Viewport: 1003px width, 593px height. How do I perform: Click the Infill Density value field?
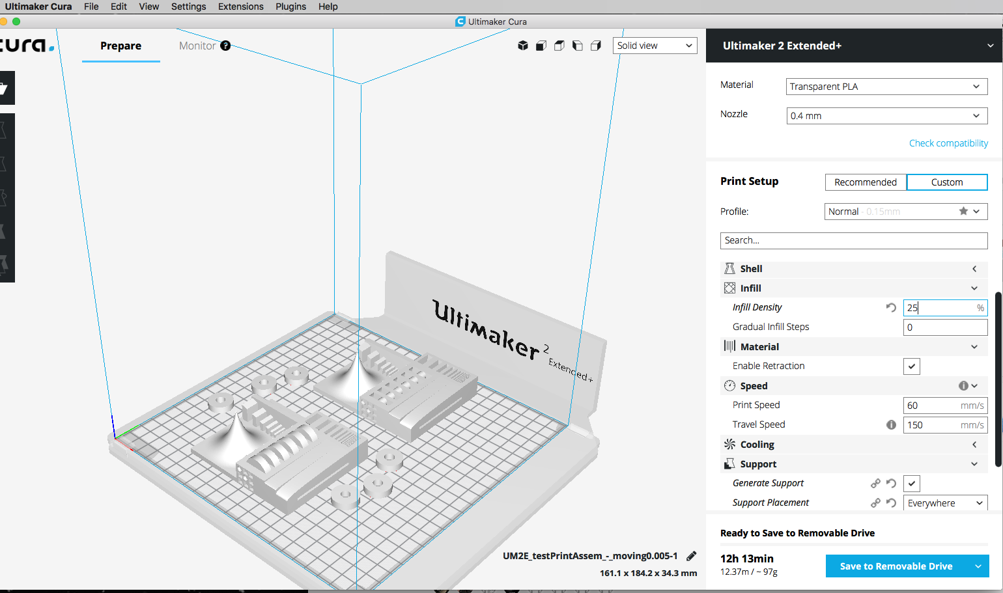coord(946,308)
